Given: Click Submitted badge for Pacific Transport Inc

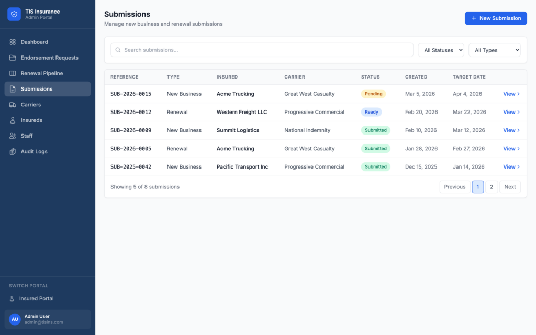Looking at the screenshot, I should [x=376, y=167].
